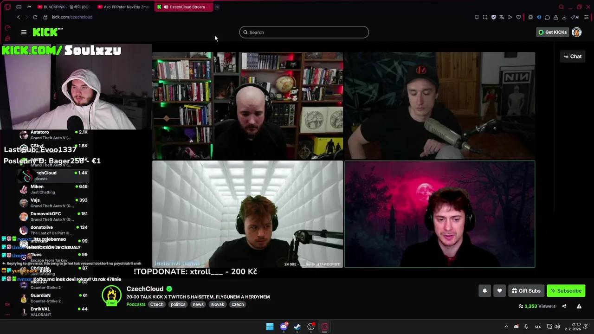Click the green Subscribe button
The image size is (594, 334).
coord(566,291)
